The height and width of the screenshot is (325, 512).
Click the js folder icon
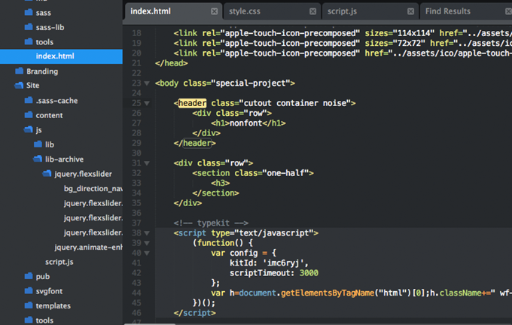(x=29, y=130)
